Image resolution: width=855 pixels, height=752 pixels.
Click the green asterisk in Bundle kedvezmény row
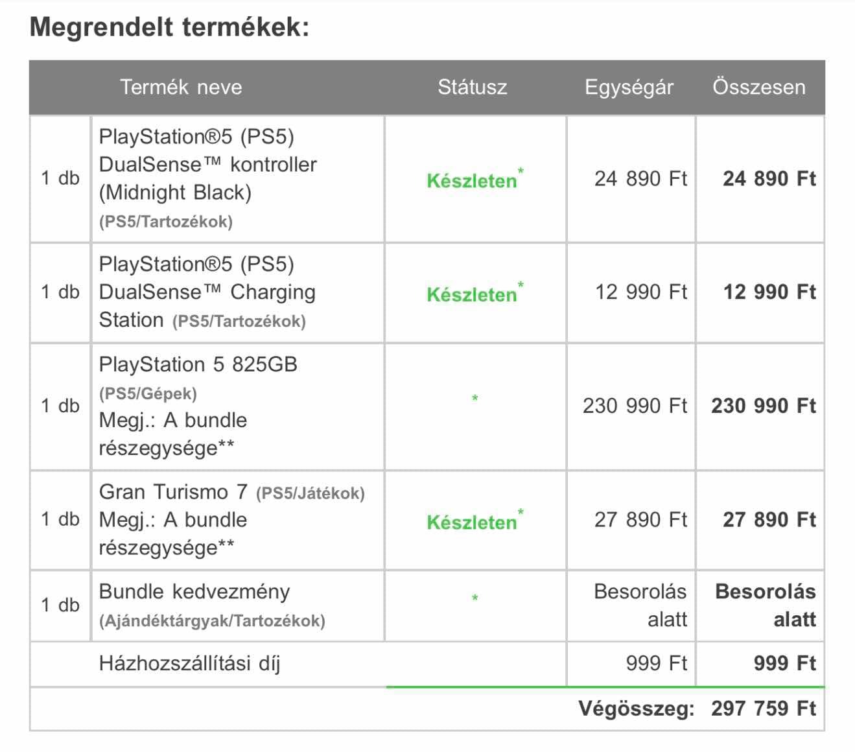(475, 598)
